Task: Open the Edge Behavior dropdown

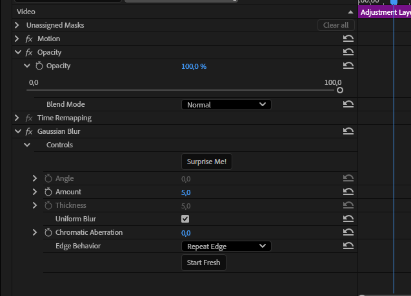Action: click(226, 246)
